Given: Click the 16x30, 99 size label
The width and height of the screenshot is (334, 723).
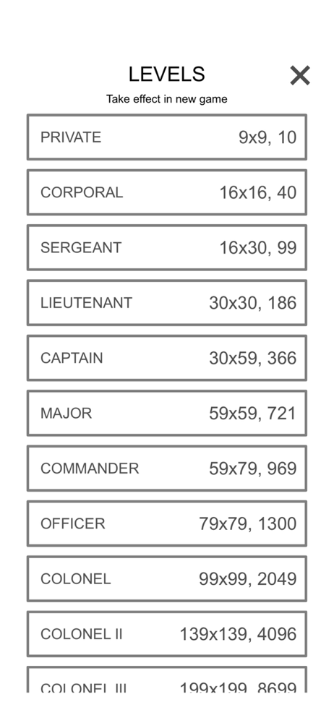Looking at the screenshot, I should pos(258,248).
